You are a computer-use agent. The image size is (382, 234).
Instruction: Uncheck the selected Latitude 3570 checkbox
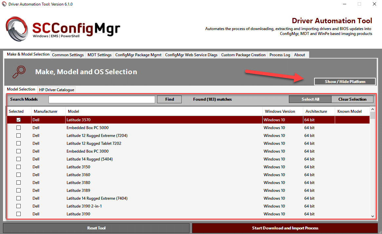click(18, 120)
